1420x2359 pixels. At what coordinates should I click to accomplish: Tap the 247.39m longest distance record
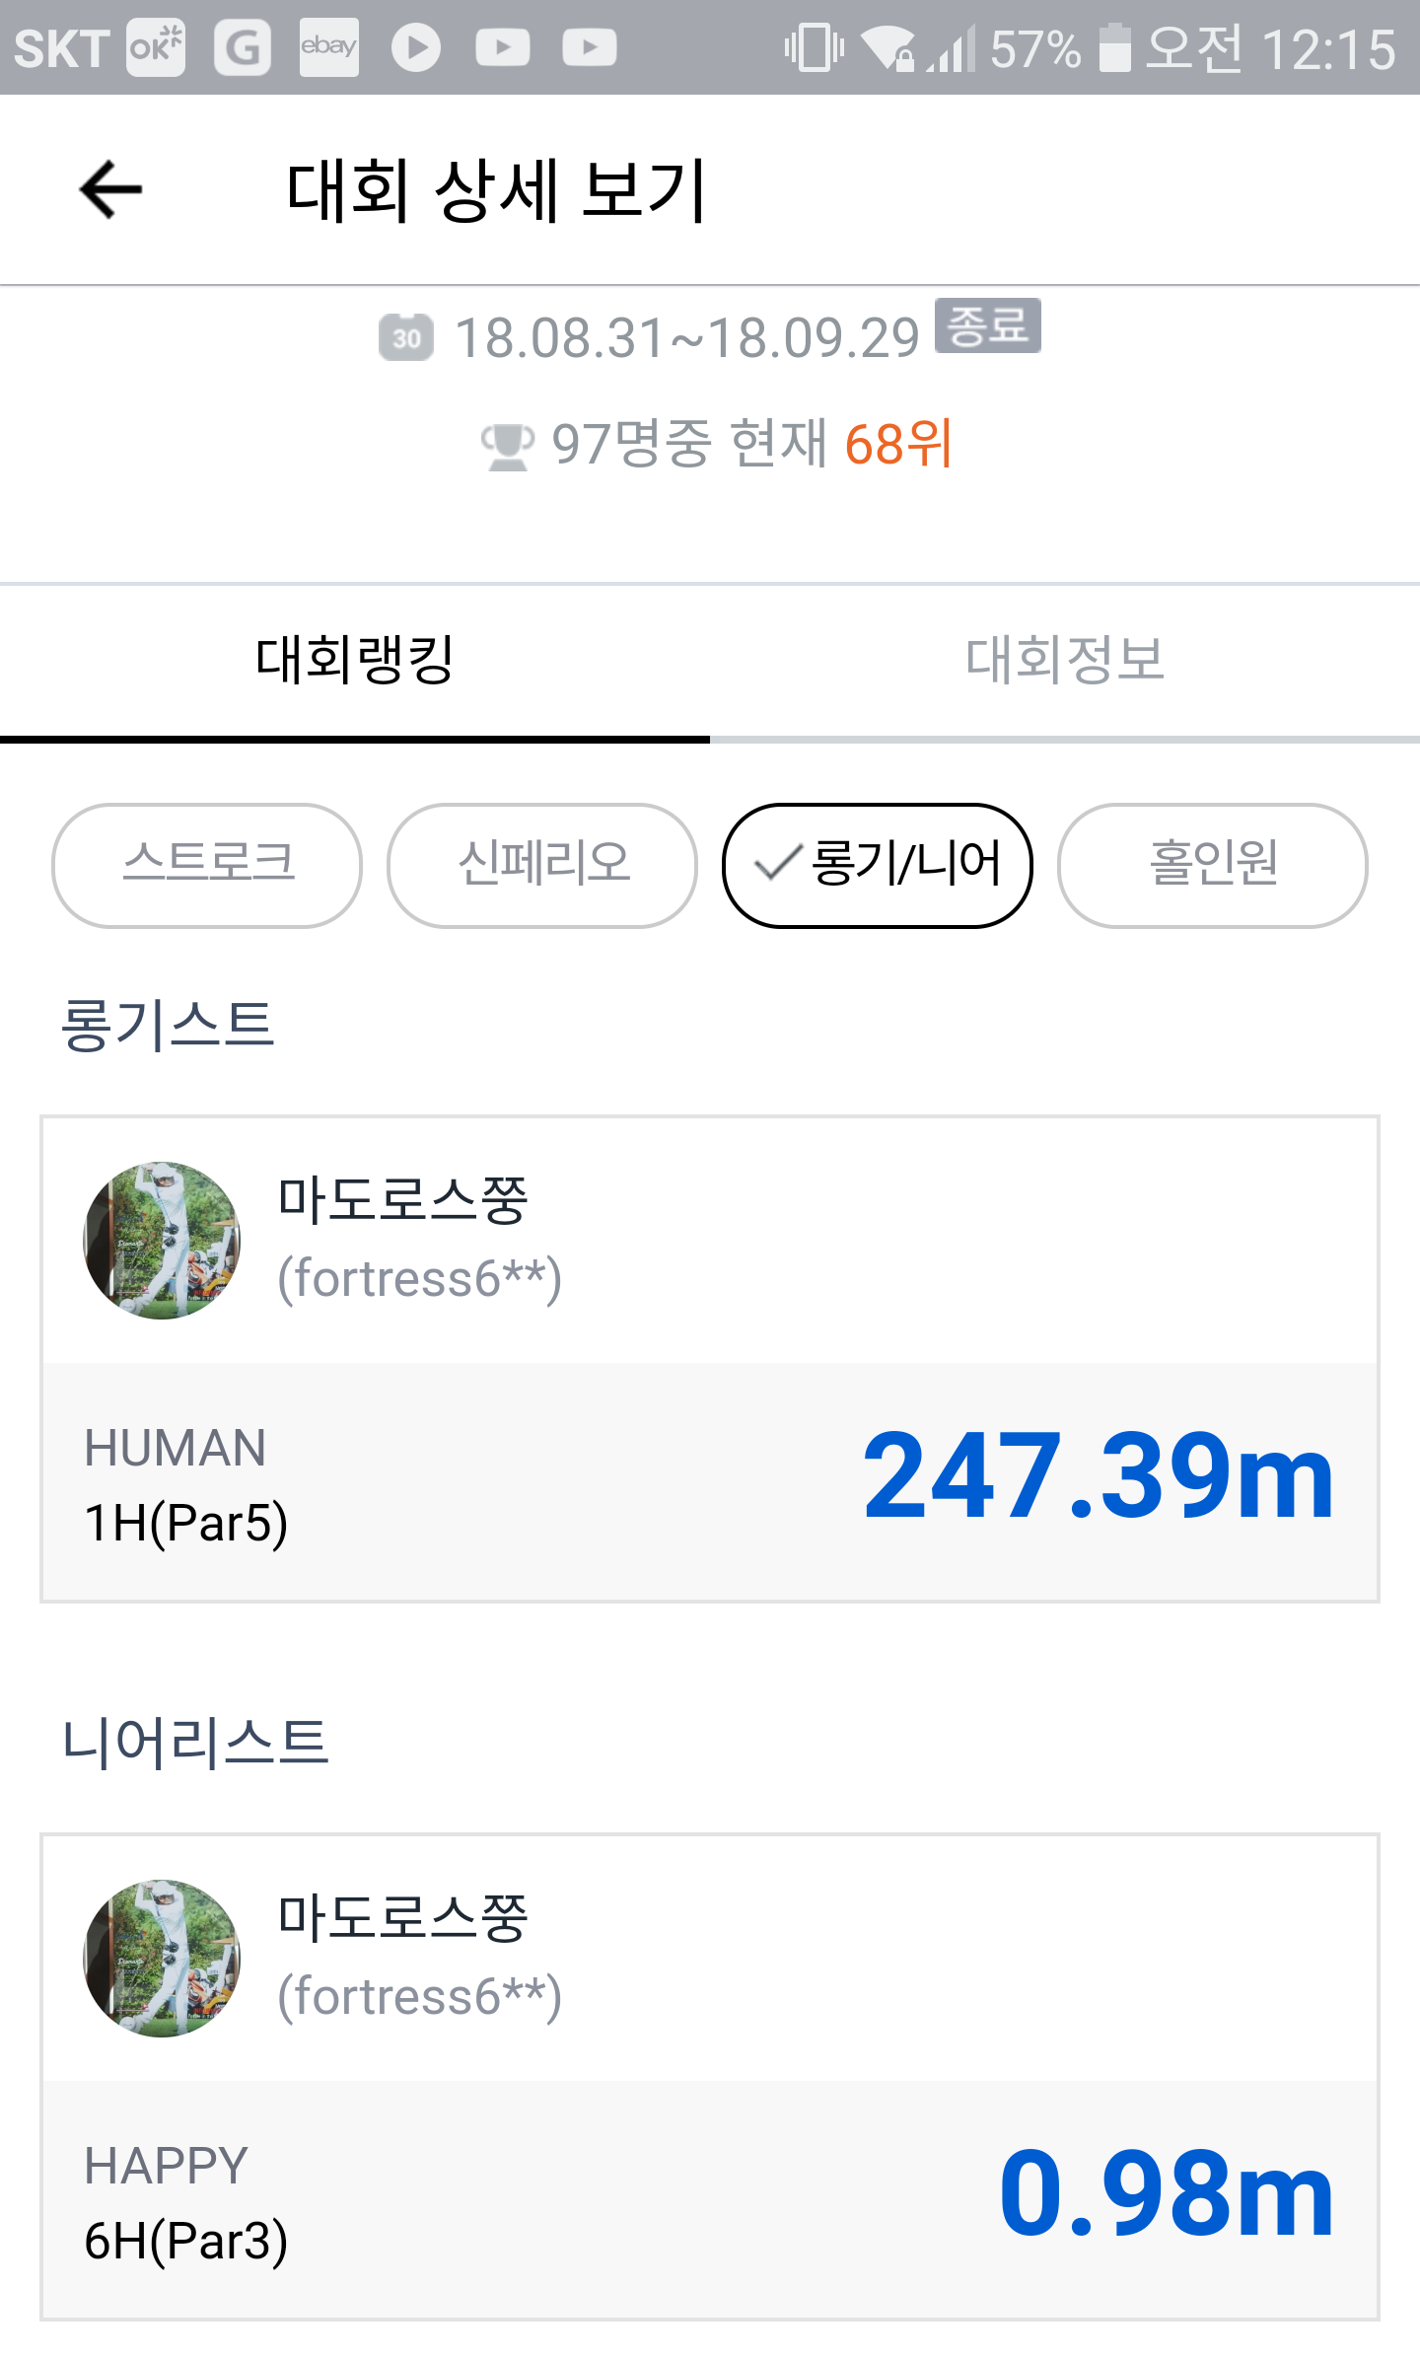point(1098,1476)
